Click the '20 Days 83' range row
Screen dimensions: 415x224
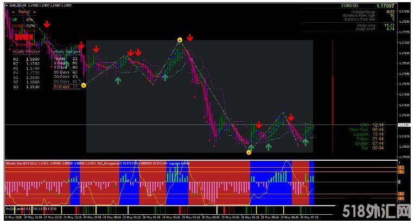pyautogui.click(x=66, y=76)
